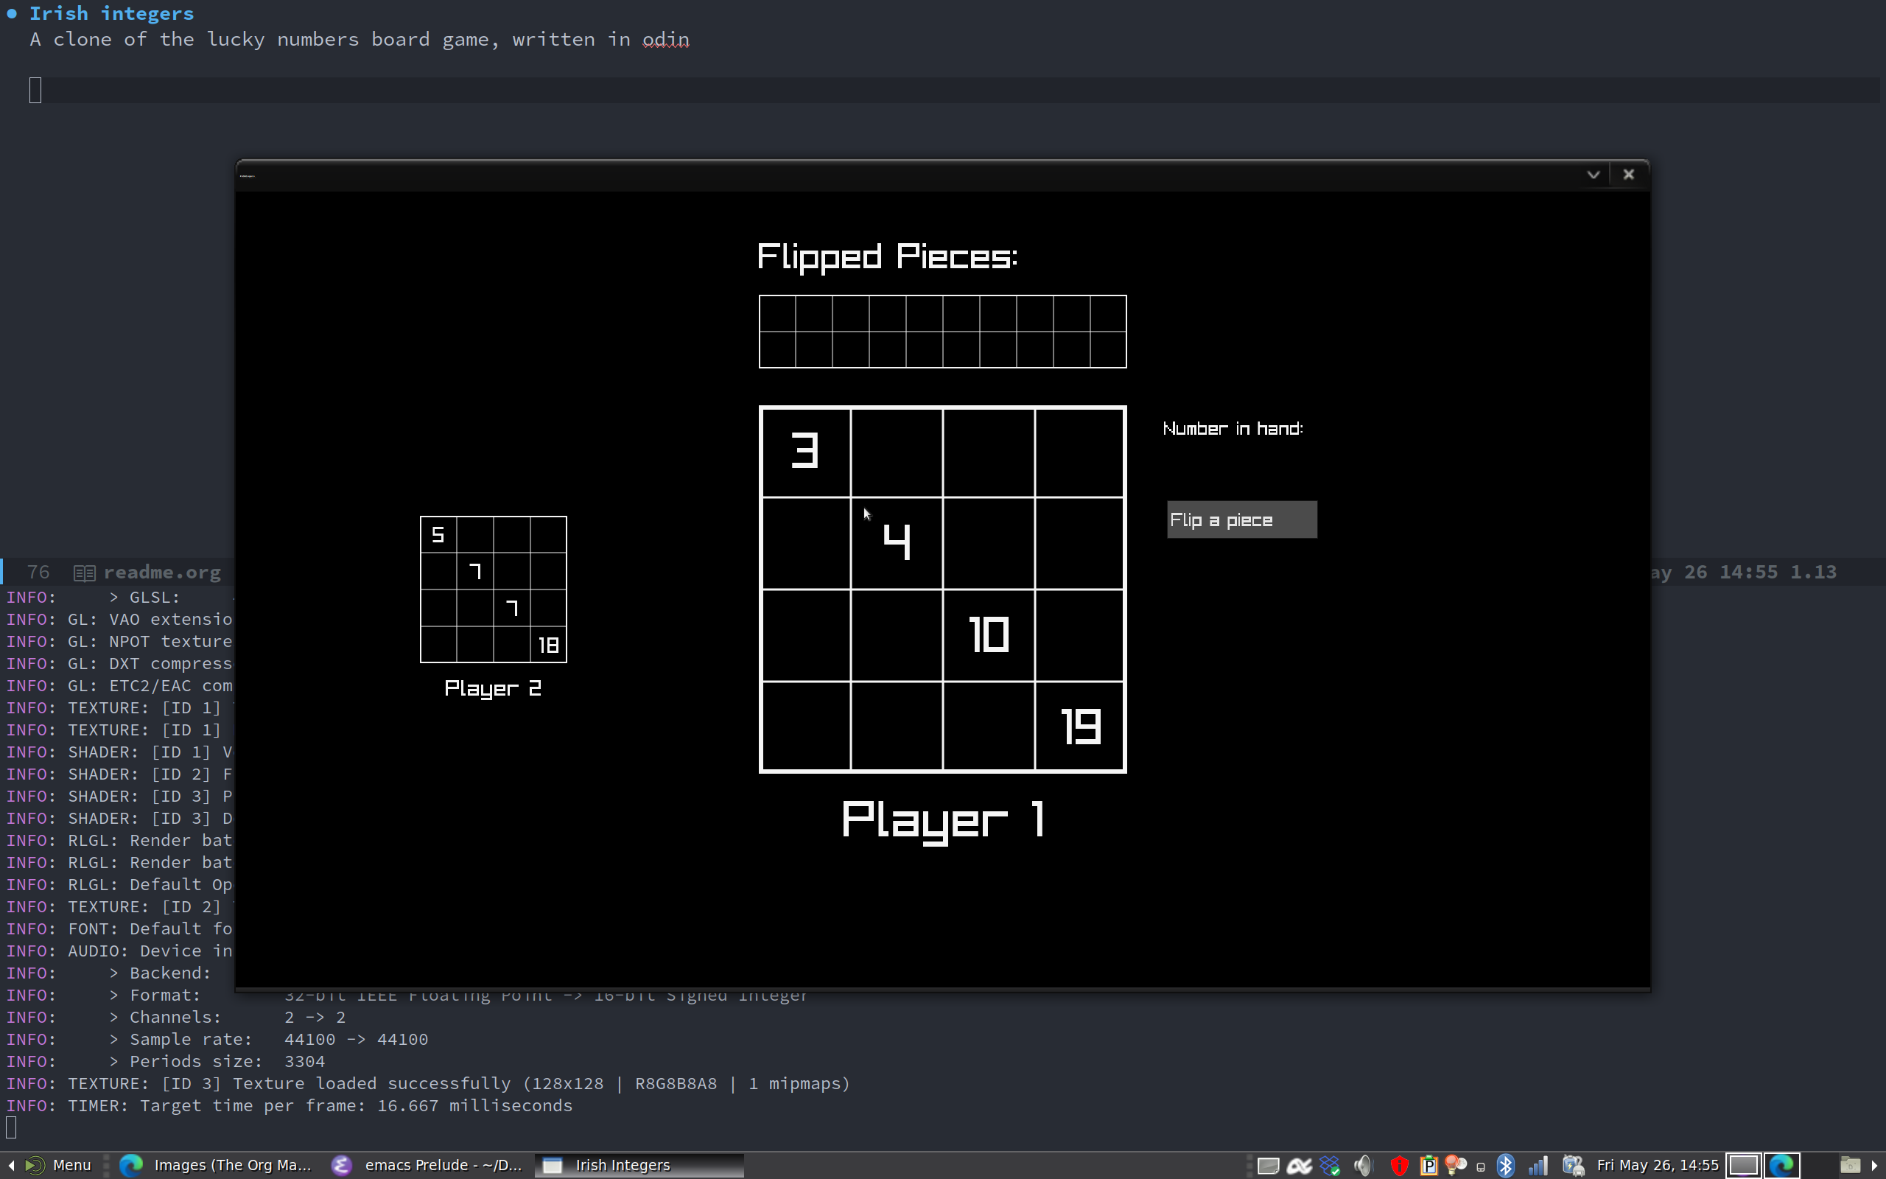Viewport: 1886px width, 1179px height.
Task: Select the cell with number 4 on Player 1 board
Action: tap(897, 543)
